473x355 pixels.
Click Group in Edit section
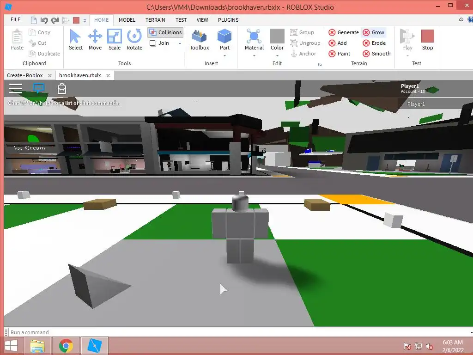point(302,32)
